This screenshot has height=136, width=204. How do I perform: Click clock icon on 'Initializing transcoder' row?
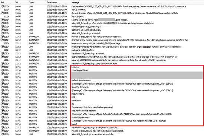[2, 47]
